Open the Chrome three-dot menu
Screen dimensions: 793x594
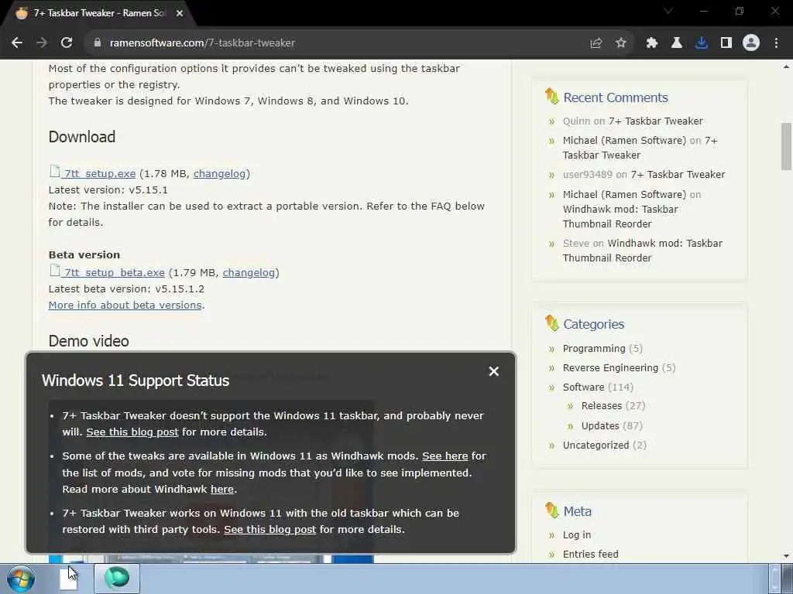(x=776, y=43)
